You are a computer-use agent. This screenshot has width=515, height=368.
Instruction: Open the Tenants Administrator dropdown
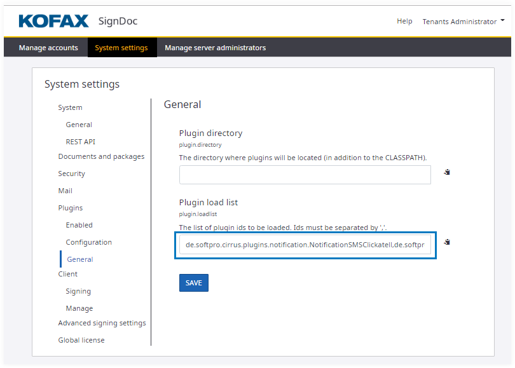coord(464,22)
